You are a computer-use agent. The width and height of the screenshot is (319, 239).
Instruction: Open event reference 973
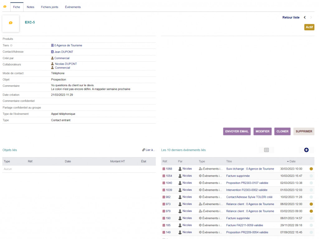click(166, 204)
